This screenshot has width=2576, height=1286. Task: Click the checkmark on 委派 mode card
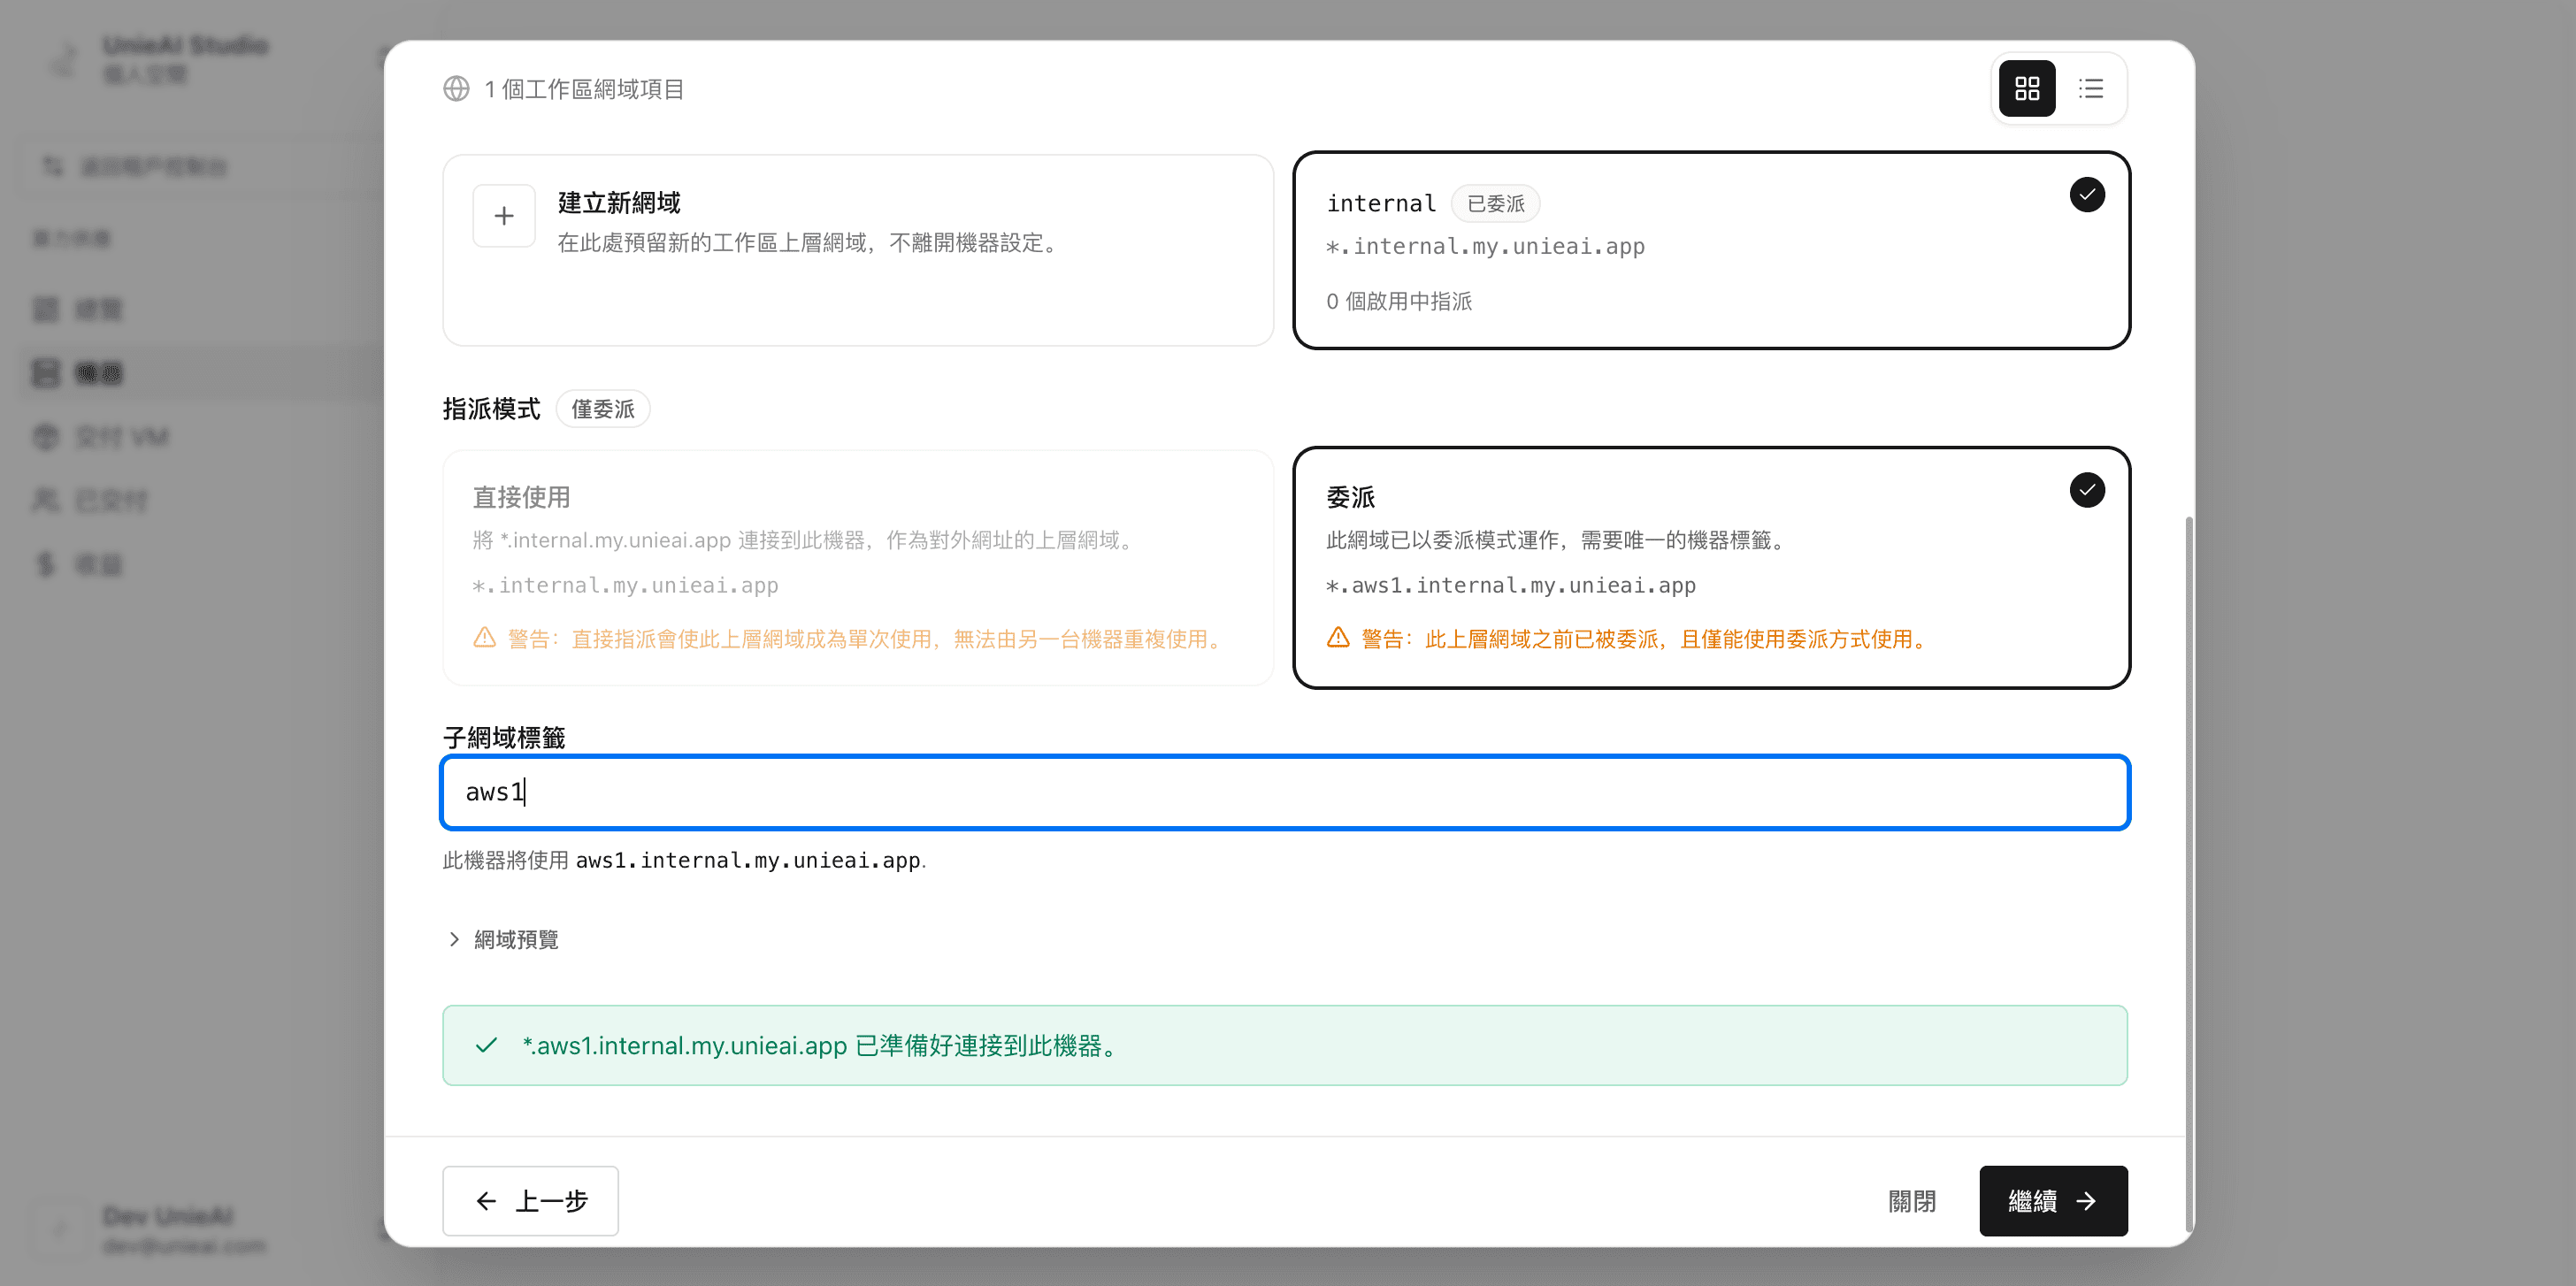coord(2087,490)
